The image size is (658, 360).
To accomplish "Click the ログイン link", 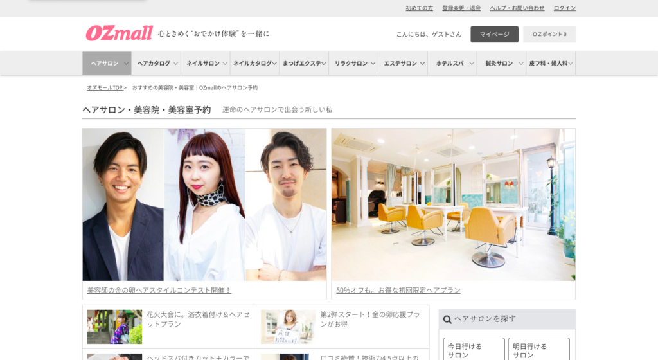I will point(564,8).
